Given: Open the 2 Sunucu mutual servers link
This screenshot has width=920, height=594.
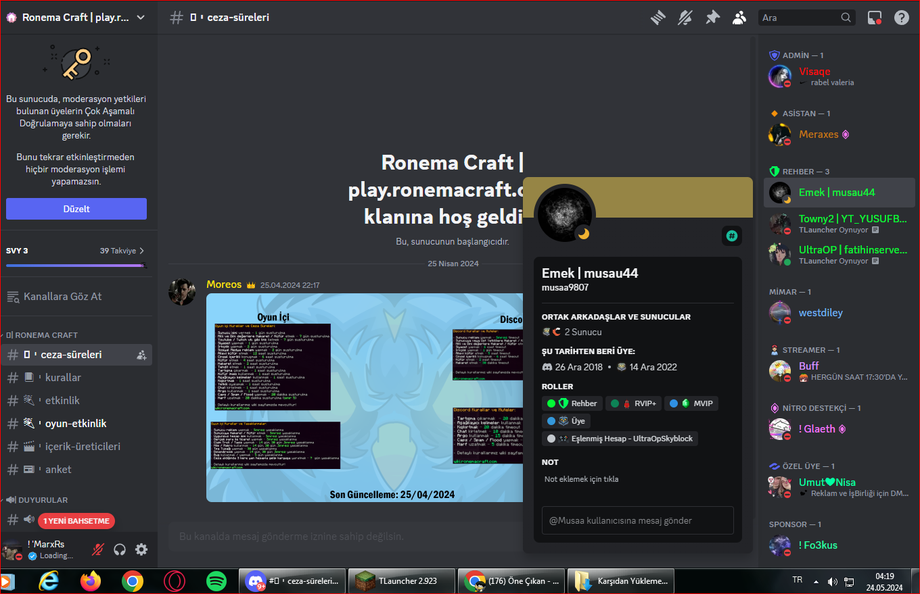Looking at the screenshot, I should tap(583, 332).
